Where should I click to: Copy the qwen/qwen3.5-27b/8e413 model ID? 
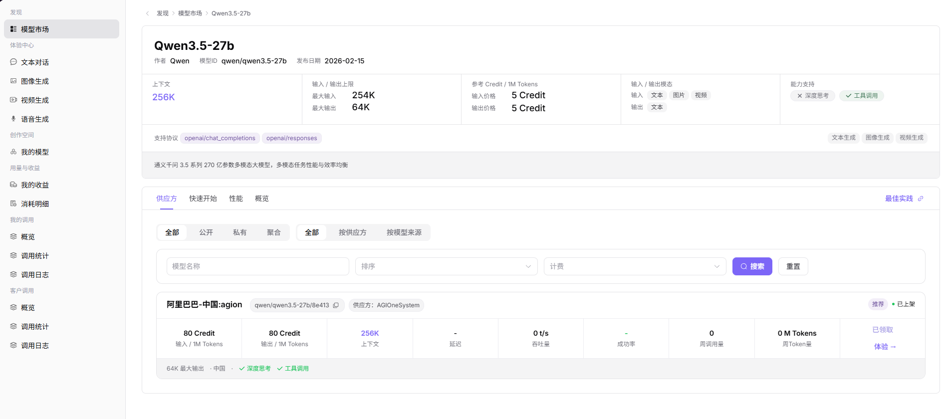(x=336, y=305)
